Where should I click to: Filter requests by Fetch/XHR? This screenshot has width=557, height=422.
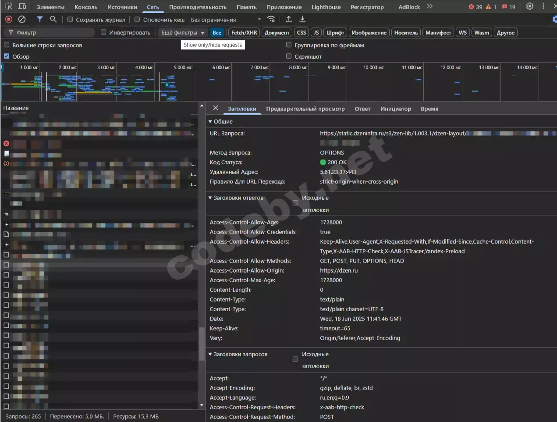click(x=244, y=33)
